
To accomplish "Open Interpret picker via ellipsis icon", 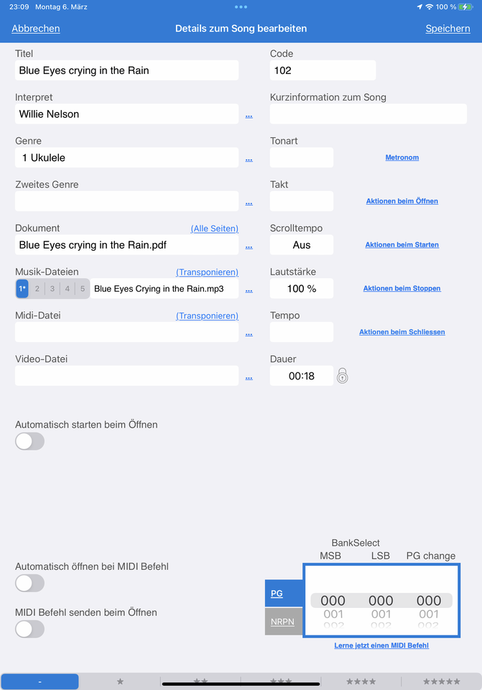I will click(x=249, y=116).
